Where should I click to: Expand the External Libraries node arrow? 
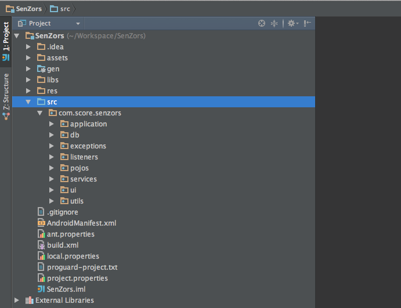coord(17,300)
